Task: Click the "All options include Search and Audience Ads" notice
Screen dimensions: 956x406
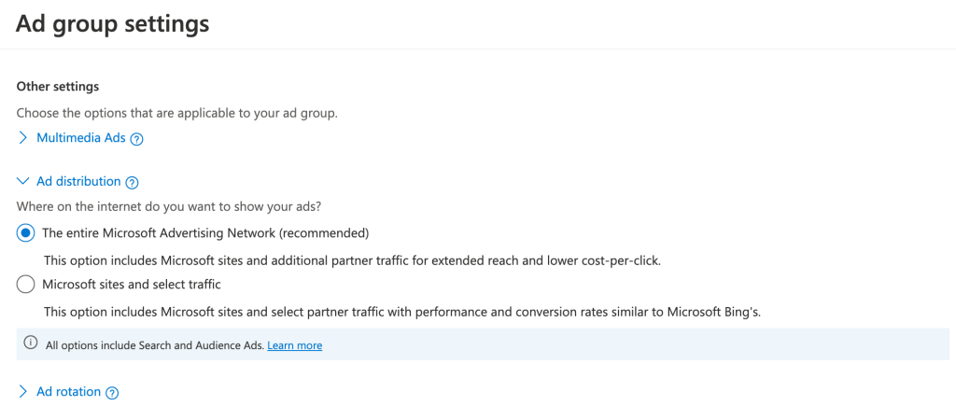Action: coord(154,345)
